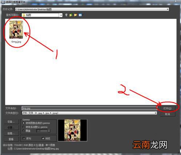Focus the 文件名 file name field

click(89, 108)
